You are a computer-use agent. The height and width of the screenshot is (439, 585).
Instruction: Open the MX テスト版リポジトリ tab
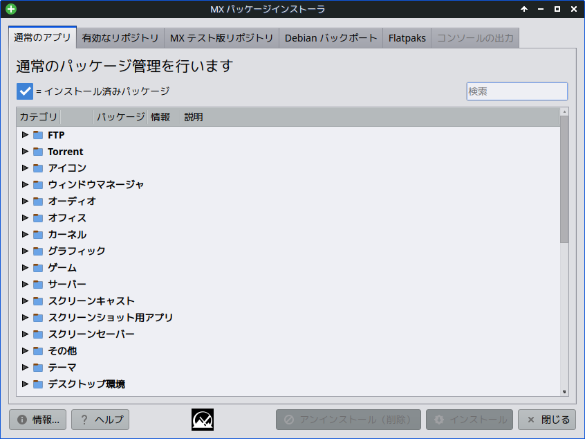point(221,38)
